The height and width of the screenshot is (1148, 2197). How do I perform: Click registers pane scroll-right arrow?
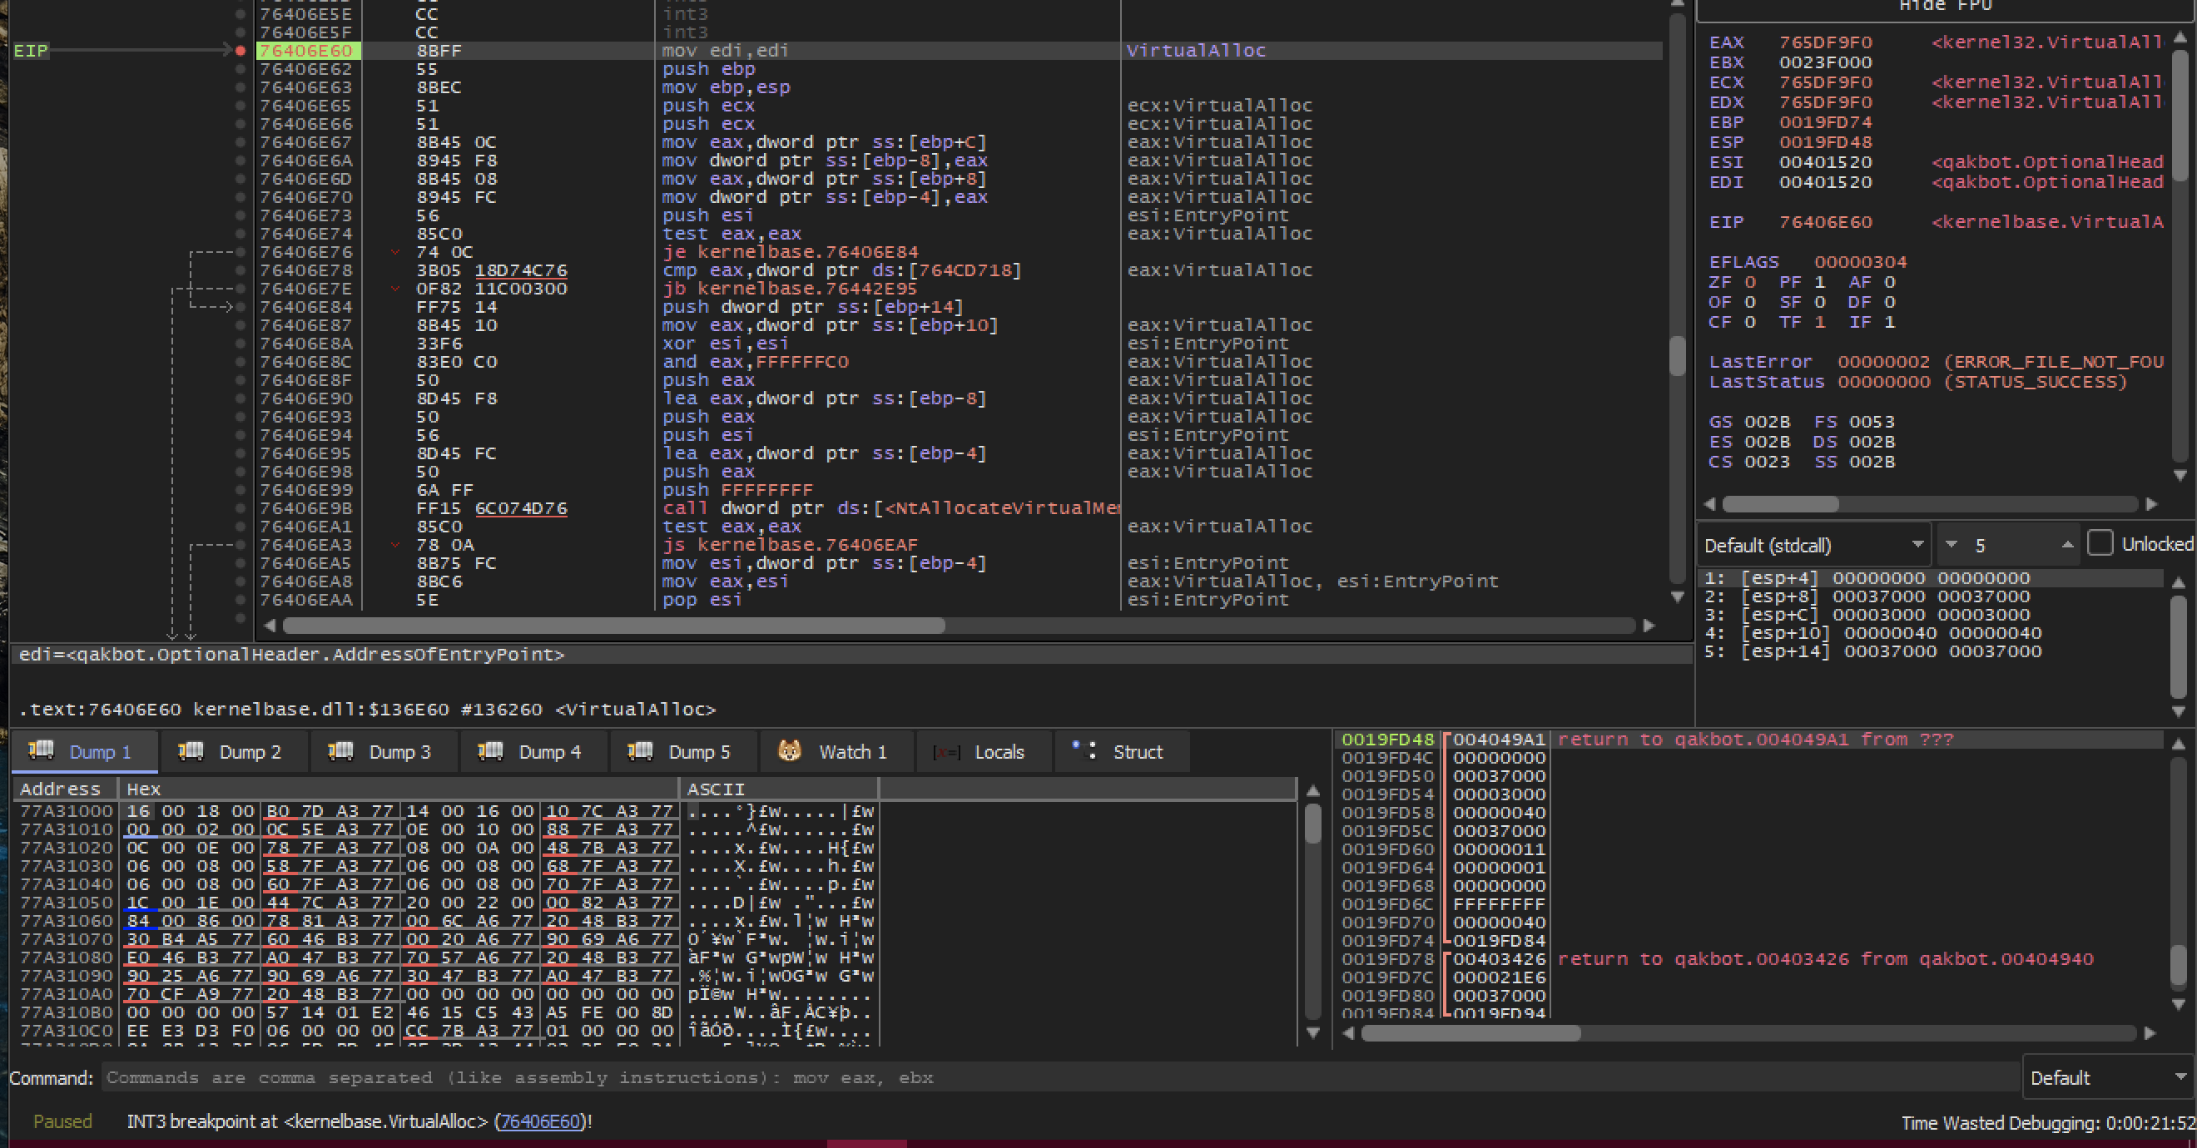tap(2152, 503)
